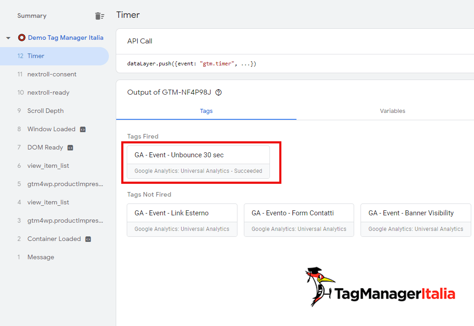Select event 7 DOM Ready
The image size is (474, 326).
click(x=54, y=147)
